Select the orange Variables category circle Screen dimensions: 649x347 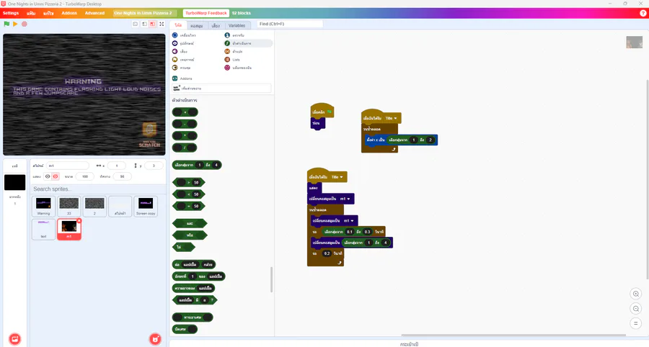[x=227, y=51]
